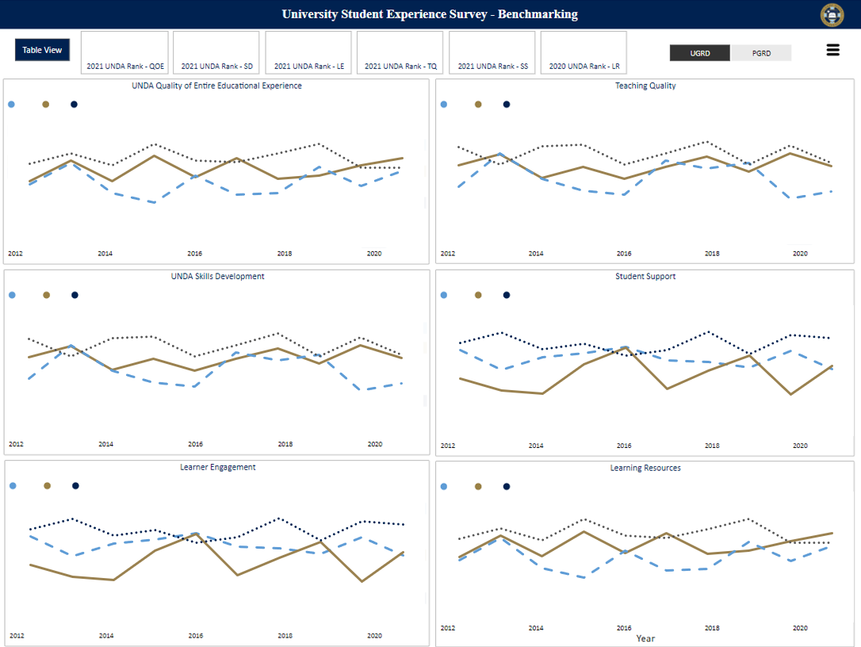Click the Learner Engagement chart title
This screenshot has width=861, height=647.
pos(217,467)
